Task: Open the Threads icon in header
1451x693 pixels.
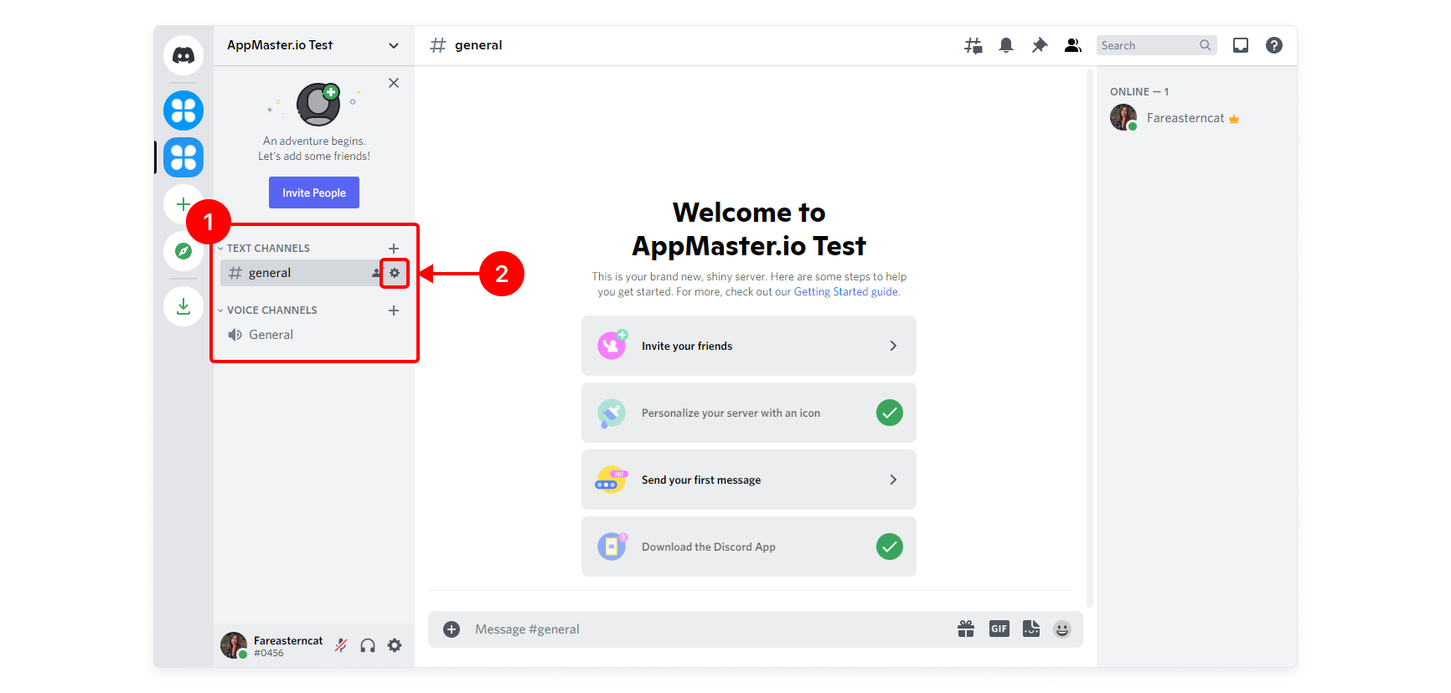Action: point(973,45)
